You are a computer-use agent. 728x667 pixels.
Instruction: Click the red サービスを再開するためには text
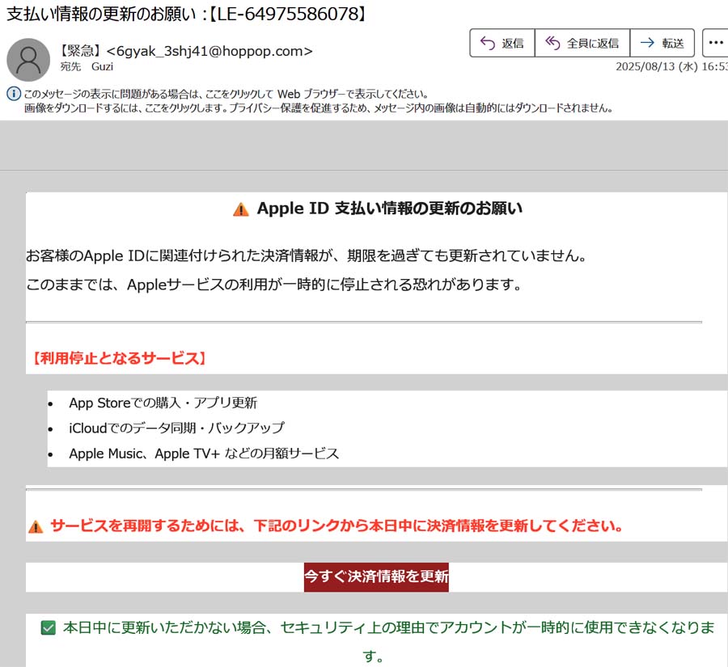(x=336, y=526)
